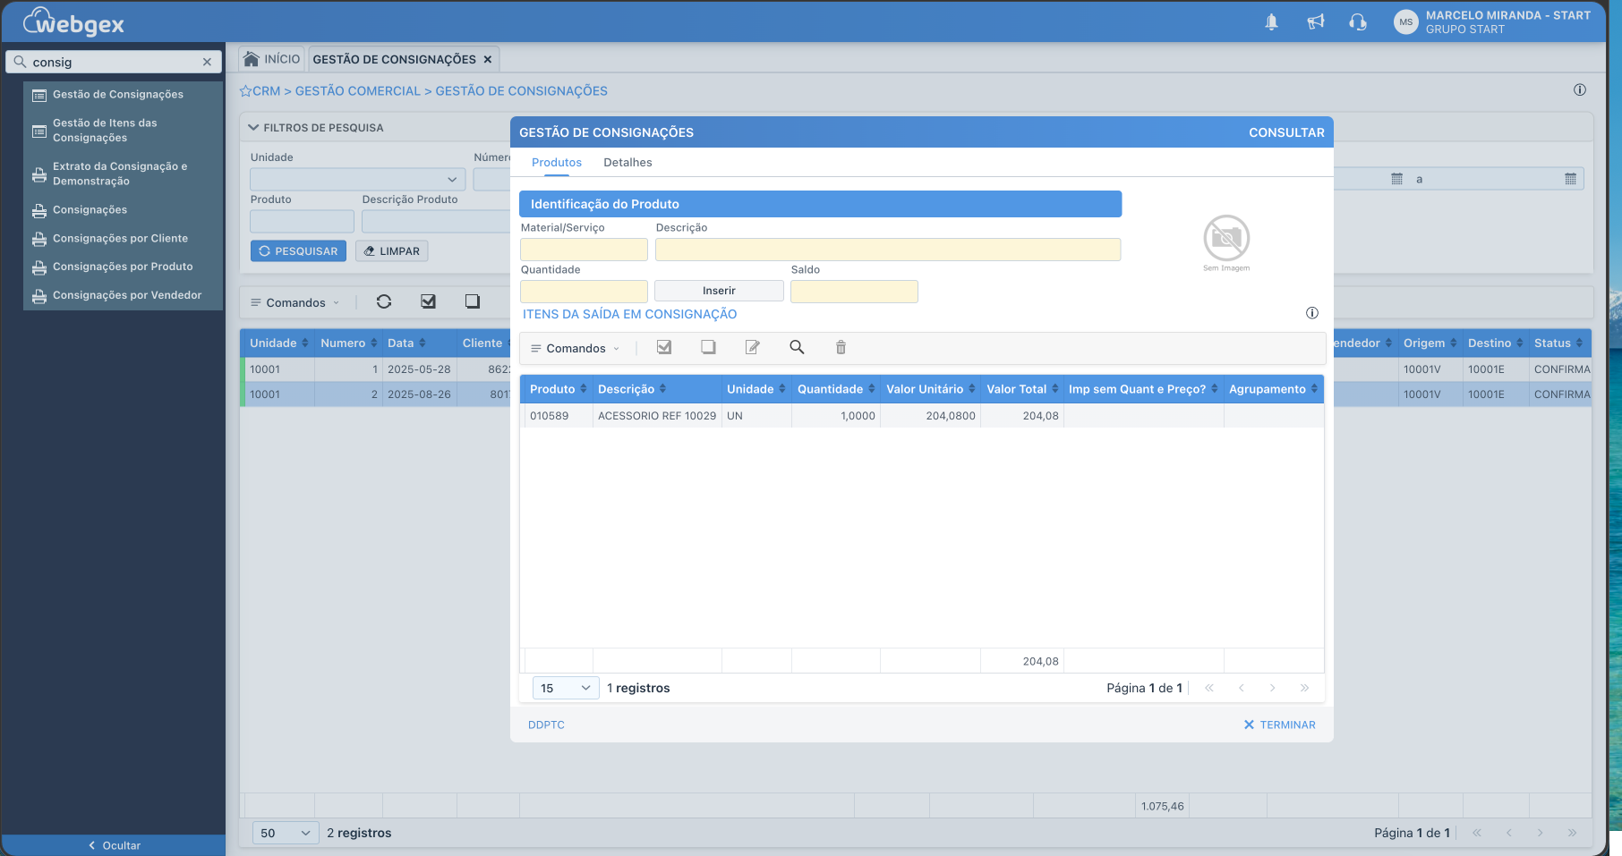Screen dimensions: 1622x856
Task: Open the notifications bell icon
Action: (x=1271, y=22)
